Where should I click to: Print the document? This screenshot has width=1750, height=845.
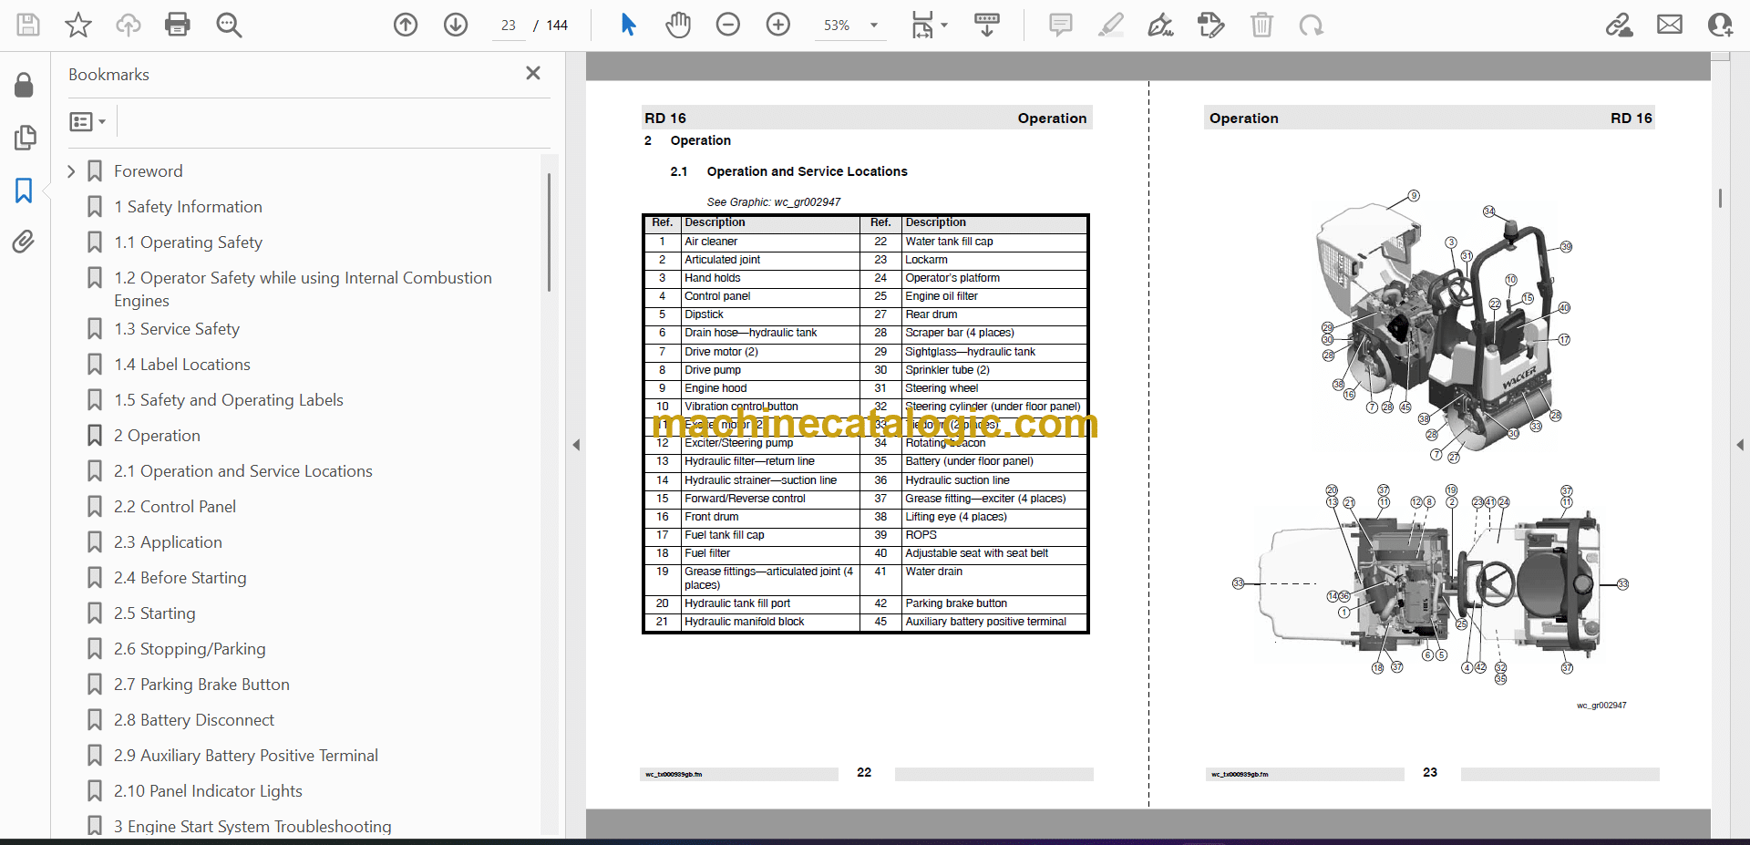tap(178, 25)
